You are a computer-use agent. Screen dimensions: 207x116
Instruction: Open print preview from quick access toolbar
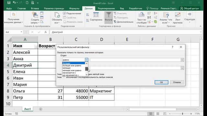tap(33, 3)
